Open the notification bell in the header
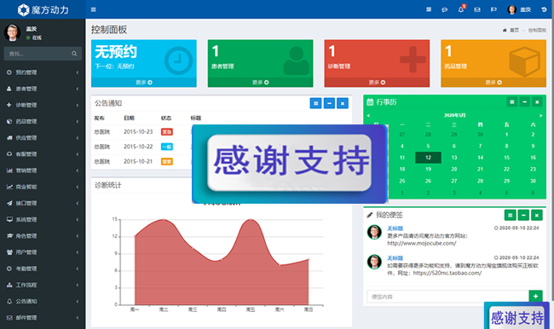 tap(461, 9)
